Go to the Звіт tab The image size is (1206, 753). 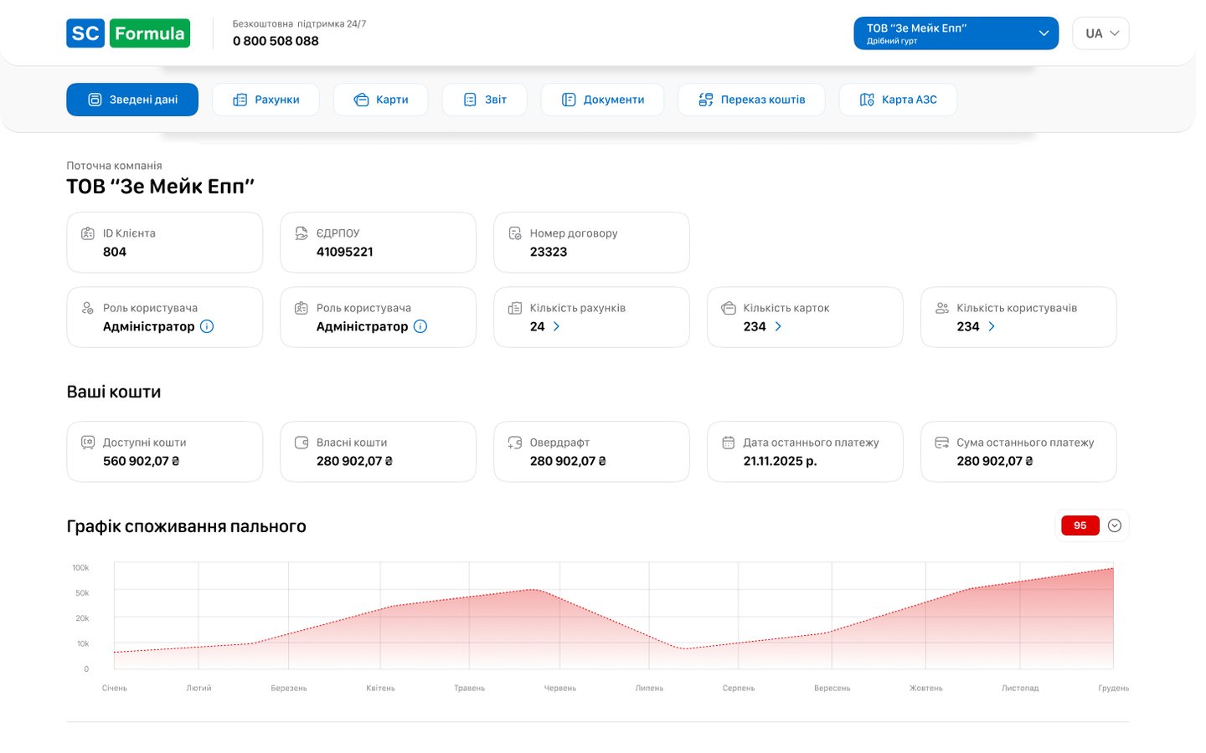(x=485, y=100)
